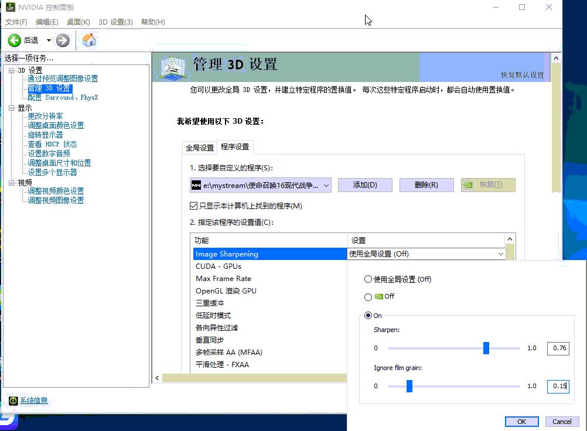
Task: Click the horizontal scrollbar left arrow
Action: pyautogui.click(x=157, y=378)
